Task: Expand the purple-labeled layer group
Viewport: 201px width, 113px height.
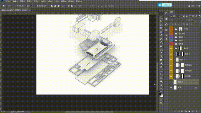Action: pos(174,37)
